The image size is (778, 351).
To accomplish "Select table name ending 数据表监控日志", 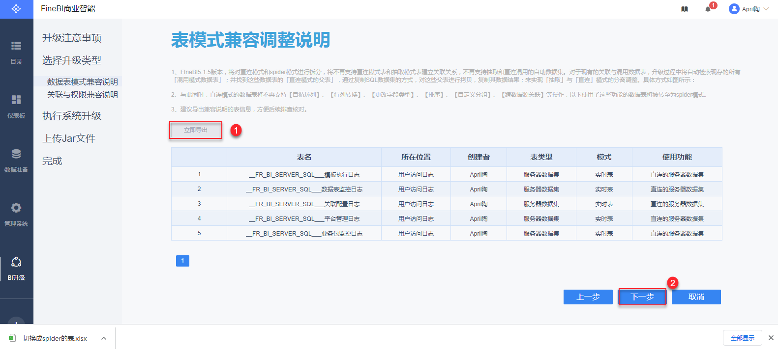I will (x=304, y=189).
